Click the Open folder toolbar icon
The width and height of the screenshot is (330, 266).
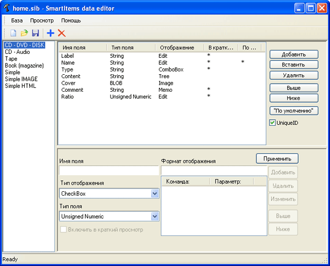24,34
